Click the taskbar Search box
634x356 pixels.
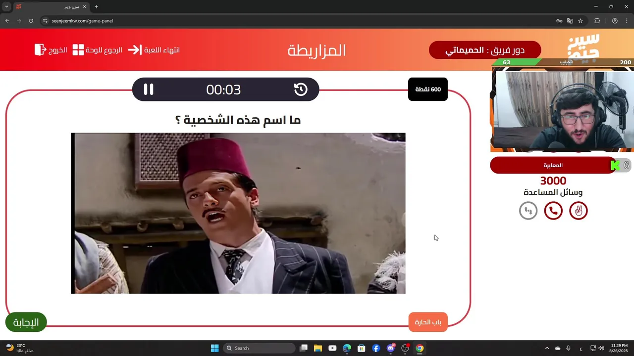point(260,348)
